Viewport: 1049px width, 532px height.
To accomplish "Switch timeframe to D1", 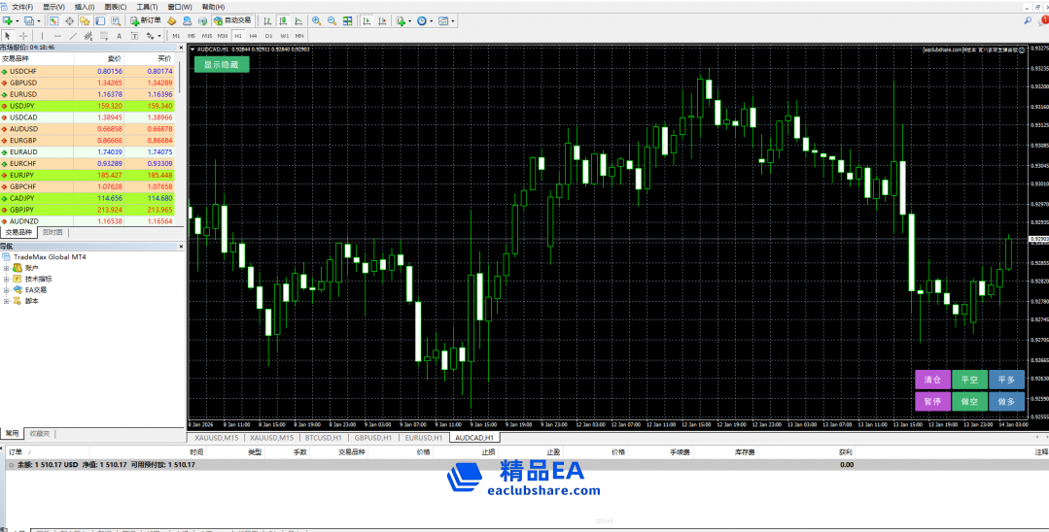I will tap(268, 35).
